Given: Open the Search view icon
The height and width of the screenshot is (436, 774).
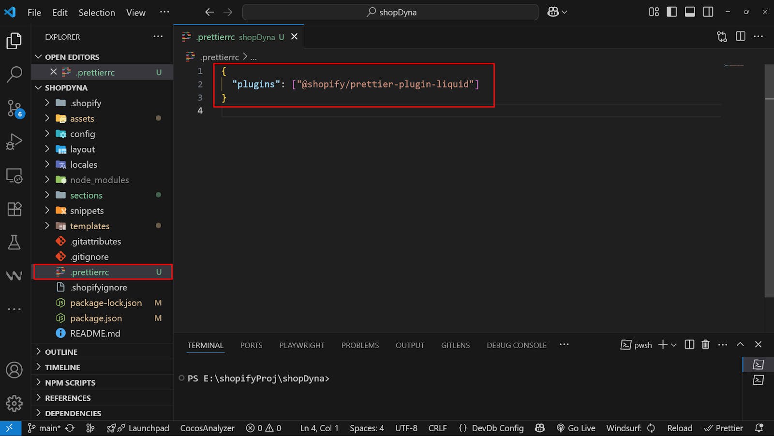Looking at the screenshot, I should point(14,74).
